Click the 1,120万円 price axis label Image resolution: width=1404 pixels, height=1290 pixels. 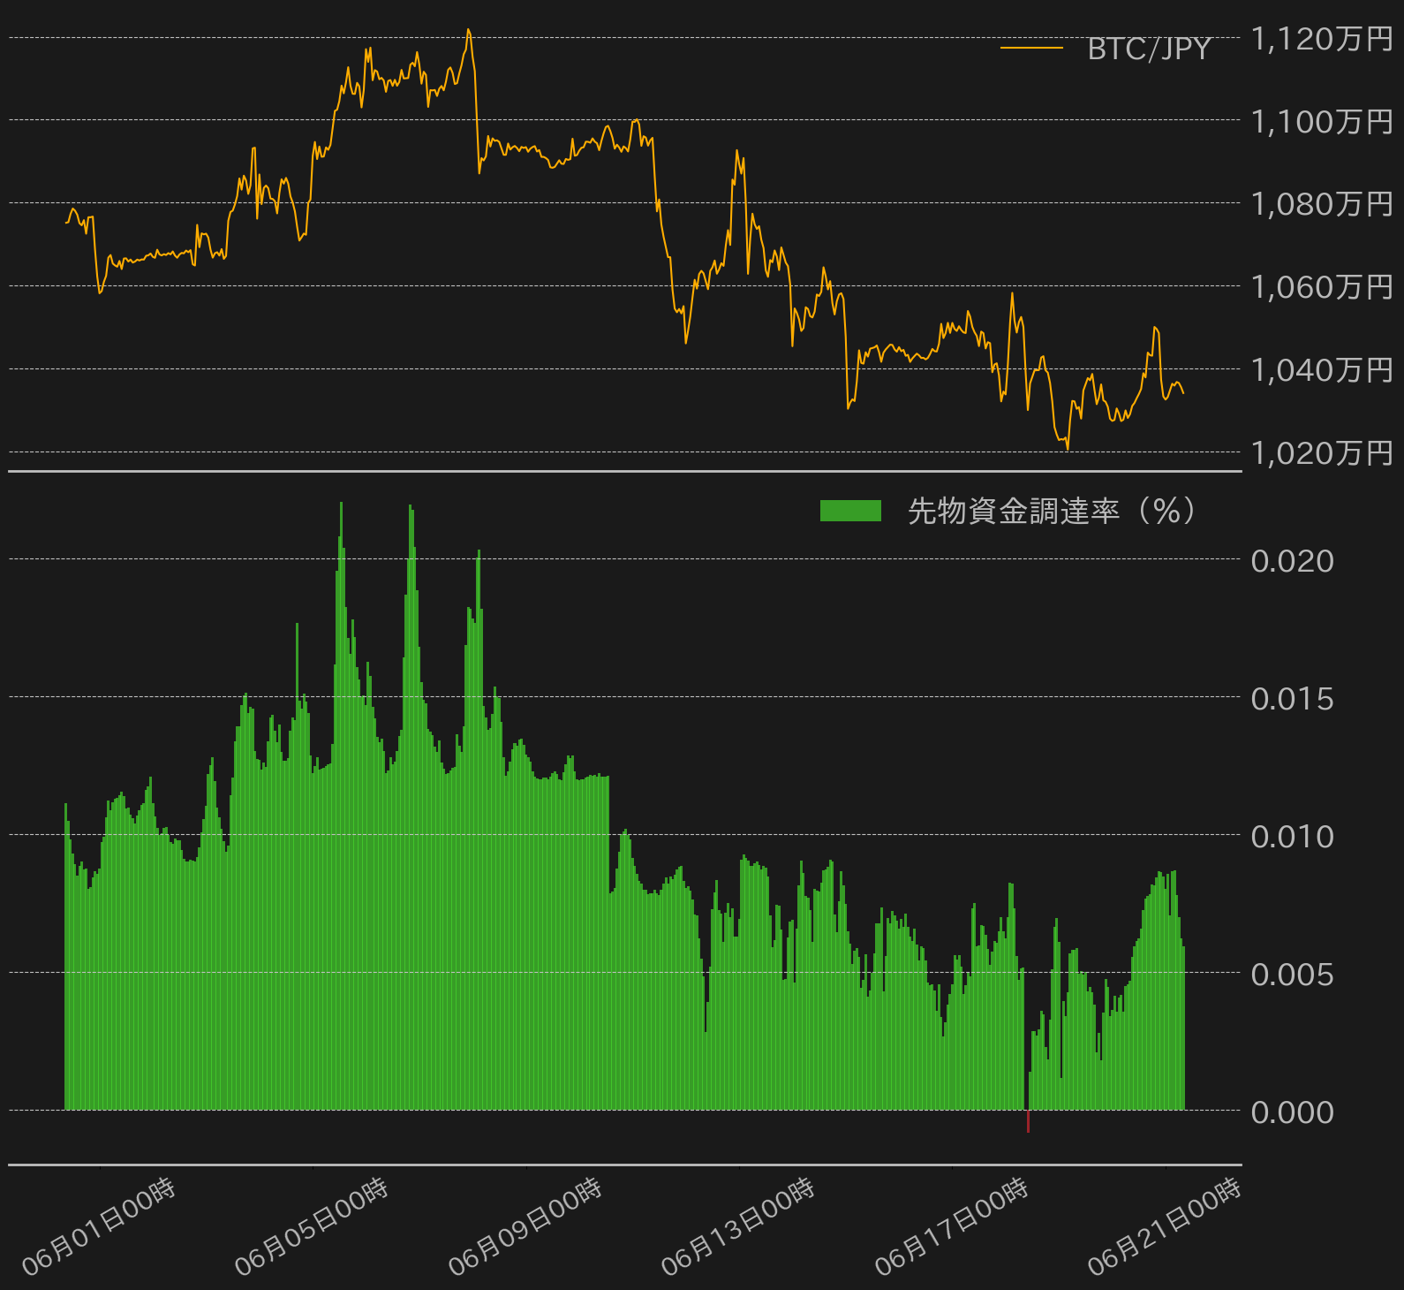(1322, 39)
